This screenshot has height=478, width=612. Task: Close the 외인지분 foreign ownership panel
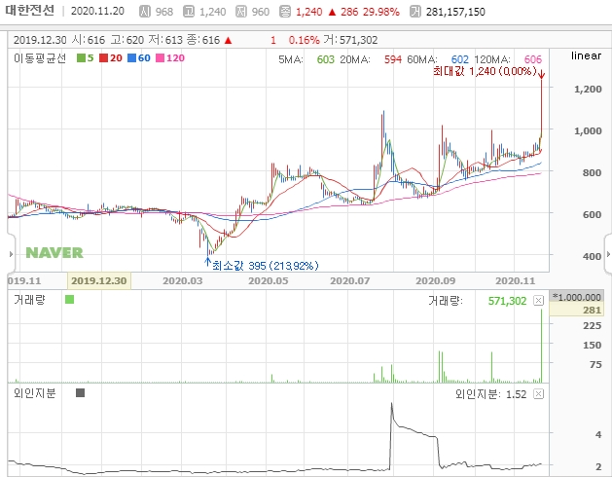tap(539, 394)
